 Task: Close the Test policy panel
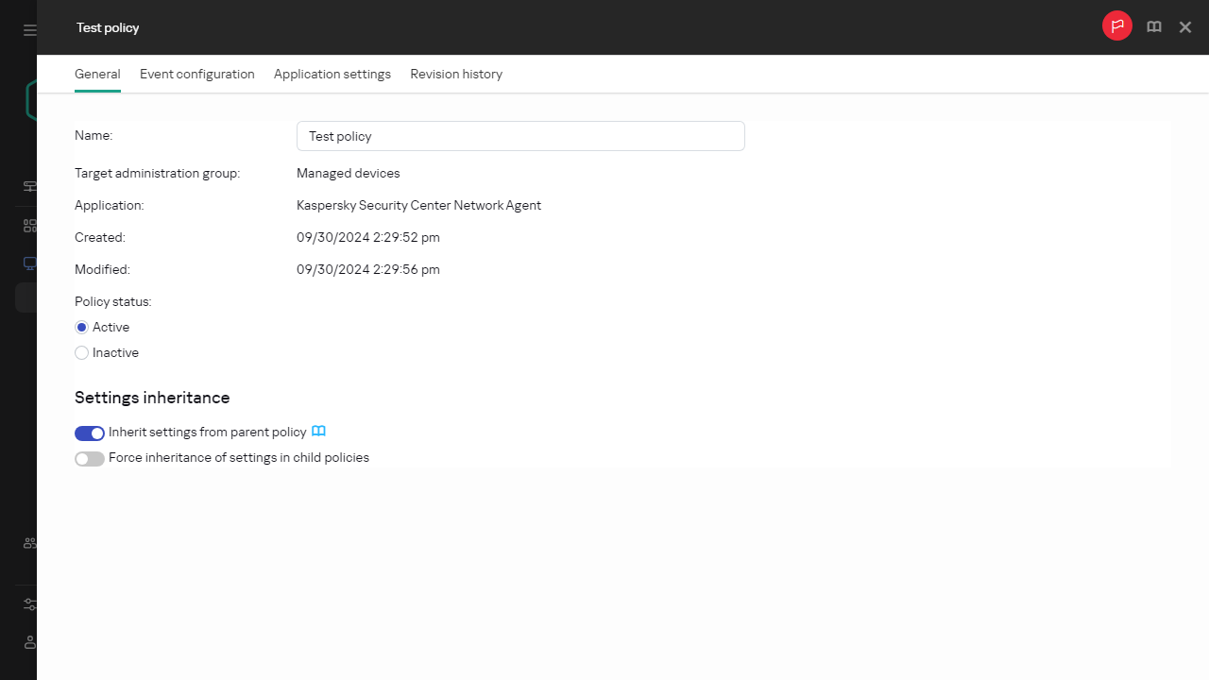(x=1185, y=27)
